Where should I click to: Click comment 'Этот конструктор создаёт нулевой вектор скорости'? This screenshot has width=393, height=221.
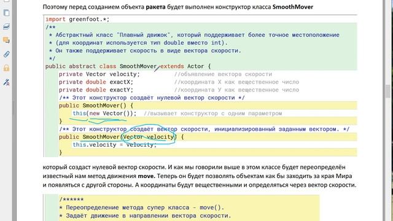tap(152, 98)
